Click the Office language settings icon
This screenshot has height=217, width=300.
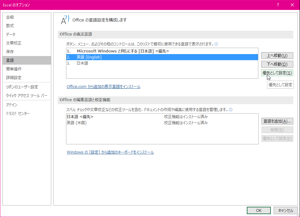(x=65, y=20)
